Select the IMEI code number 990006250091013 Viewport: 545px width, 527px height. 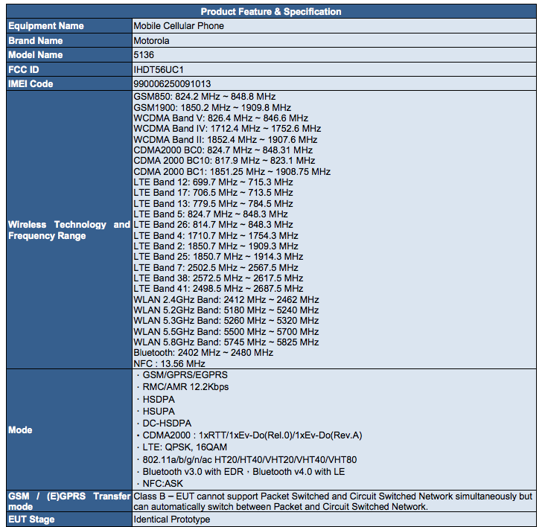tap(171, 83)
